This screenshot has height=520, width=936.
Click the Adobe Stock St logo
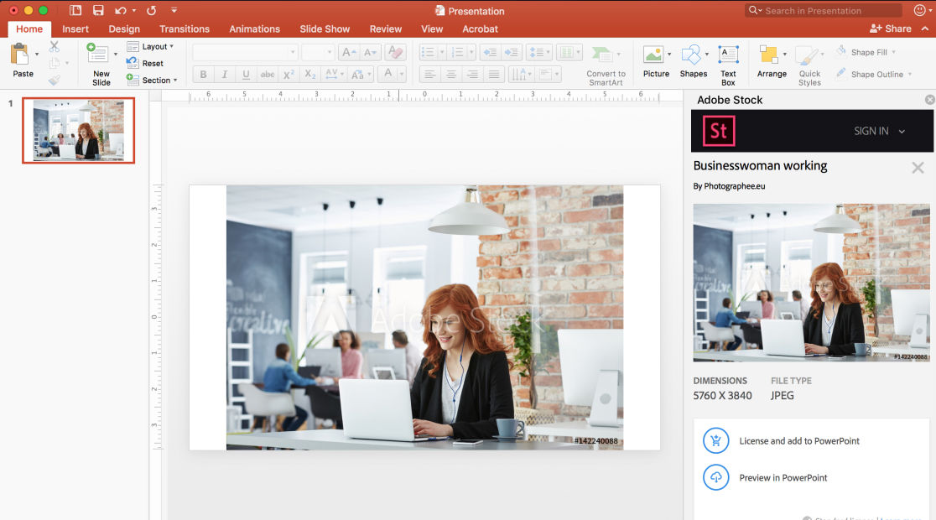(x=719, y=132)
